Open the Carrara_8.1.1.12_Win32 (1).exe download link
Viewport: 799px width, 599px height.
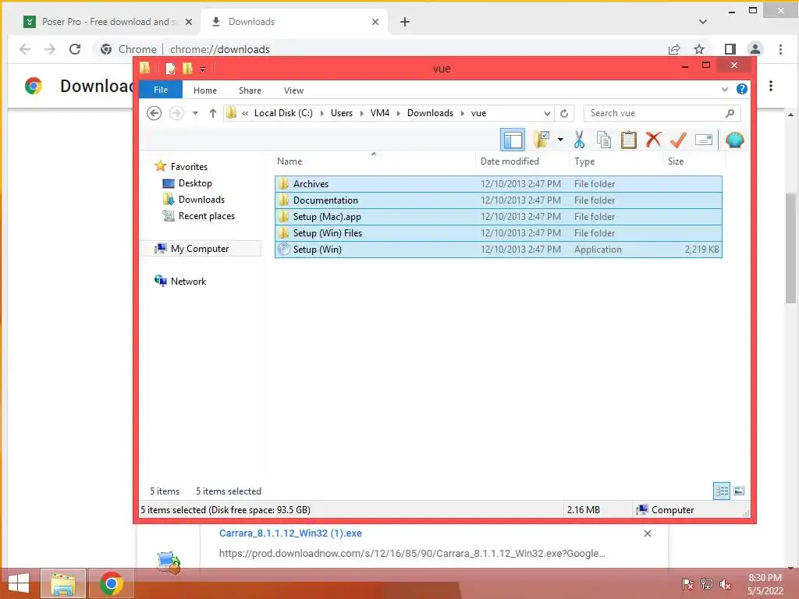[x=290, y=533]
